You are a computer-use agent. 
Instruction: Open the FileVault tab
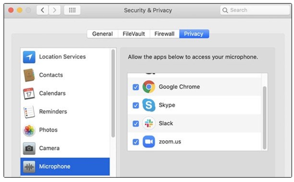(134, 34)
